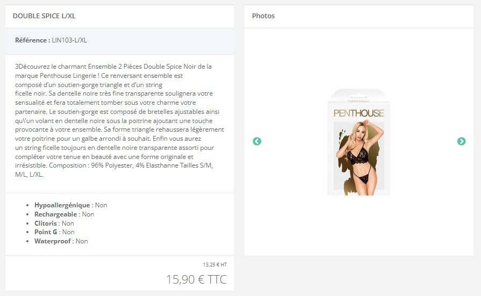Click the PENTHOUSE logo on the package
This screenshot has height=296, width=481.
[x=358, y=113]
